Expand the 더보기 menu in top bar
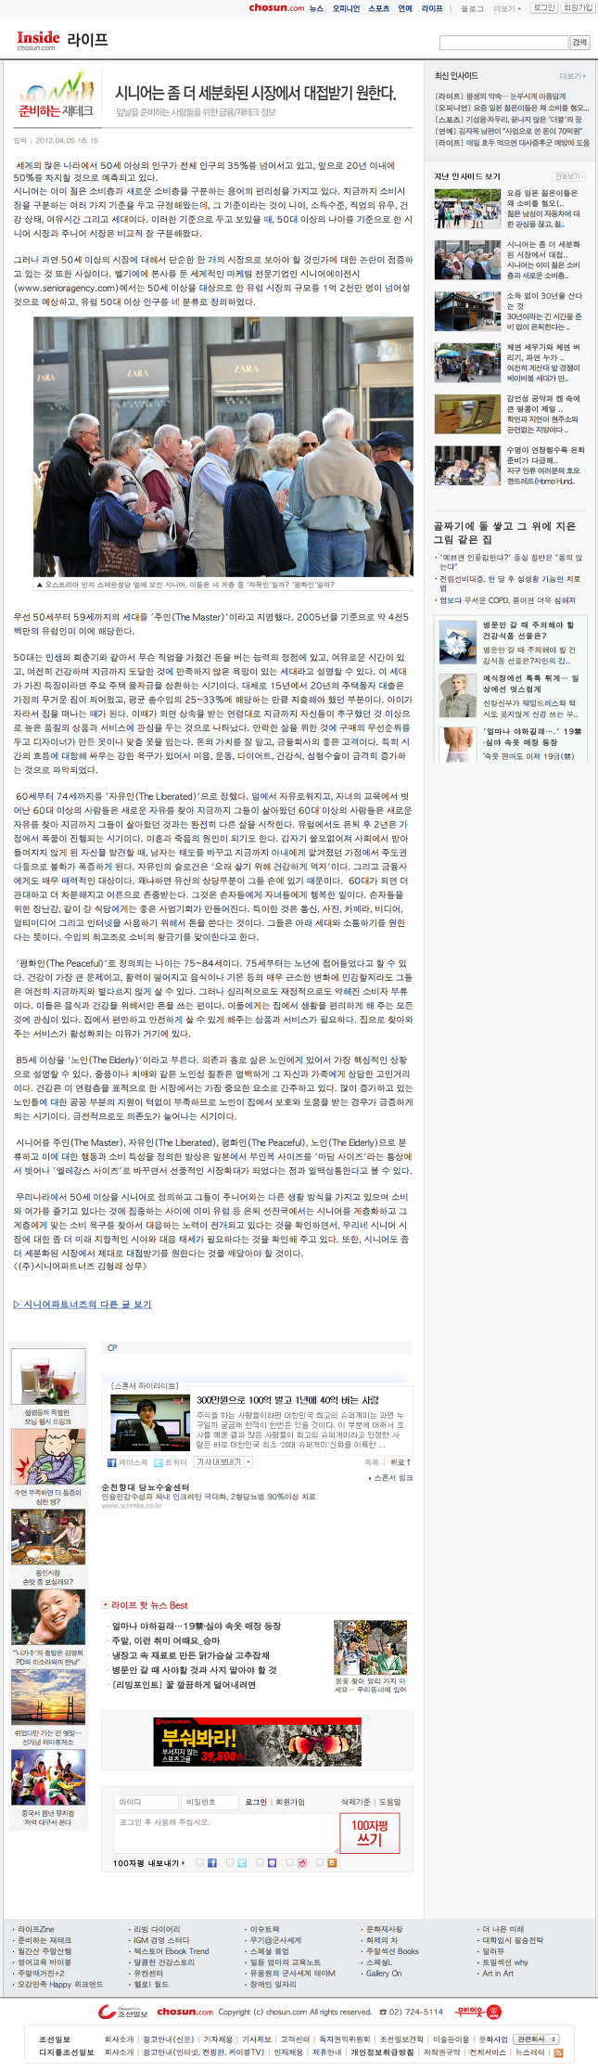598x2071 pixels. (x=506, y=8)
